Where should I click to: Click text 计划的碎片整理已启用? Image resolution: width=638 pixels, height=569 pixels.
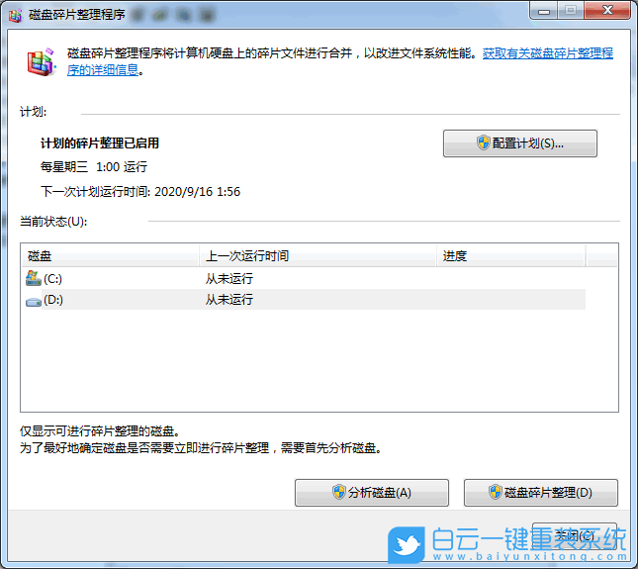100,143
